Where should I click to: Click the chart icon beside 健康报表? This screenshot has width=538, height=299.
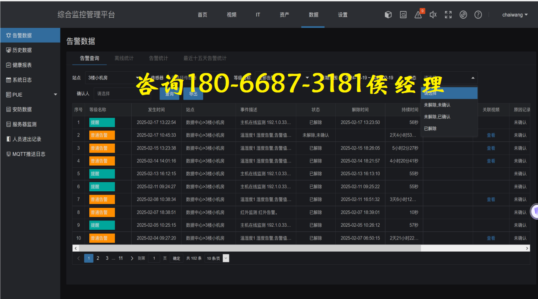click(8, 65)
